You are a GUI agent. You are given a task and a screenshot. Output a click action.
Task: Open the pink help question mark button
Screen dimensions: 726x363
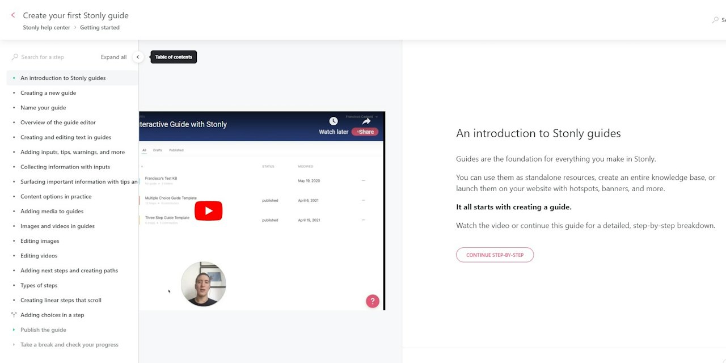click(x=372, y=301)
